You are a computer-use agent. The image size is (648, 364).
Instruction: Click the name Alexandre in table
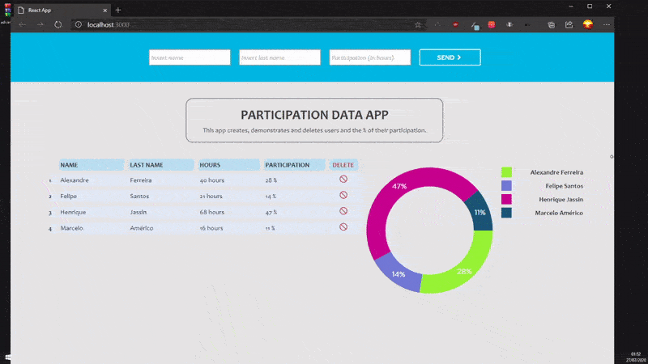pos(75,180)
